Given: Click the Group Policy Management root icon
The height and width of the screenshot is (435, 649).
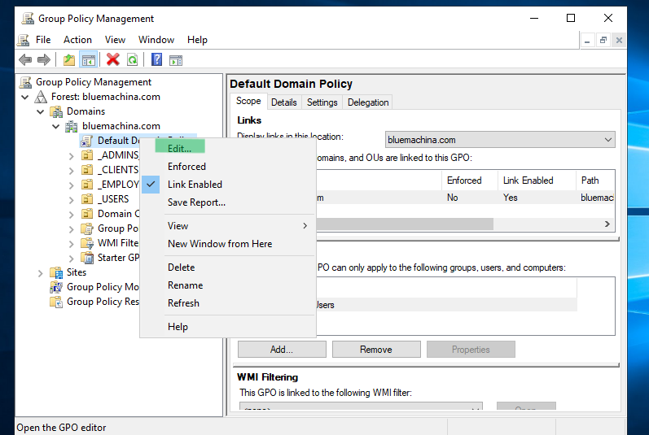Looking at the screenshot, I should click(26, 82).
